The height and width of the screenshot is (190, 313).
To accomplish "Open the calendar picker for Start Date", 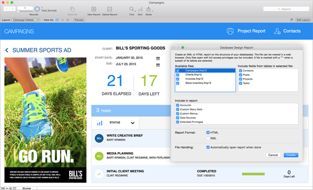I will click(x=158, y=58).
